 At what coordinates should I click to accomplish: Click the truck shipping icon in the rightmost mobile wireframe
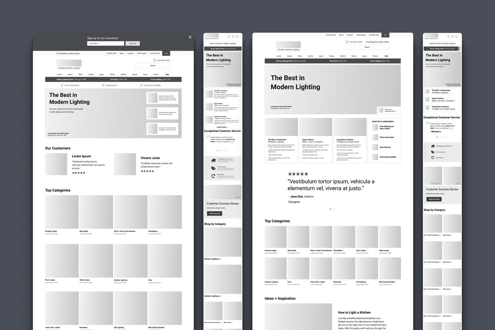(433, 146)
